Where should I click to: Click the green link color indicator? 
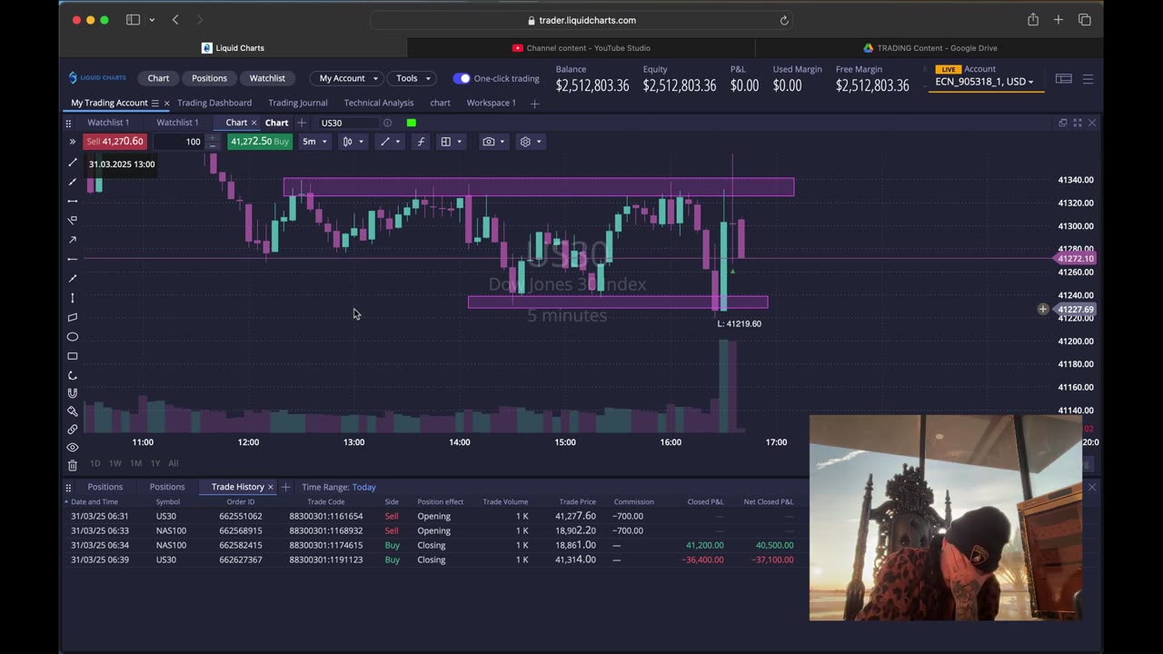click(412, 123)
